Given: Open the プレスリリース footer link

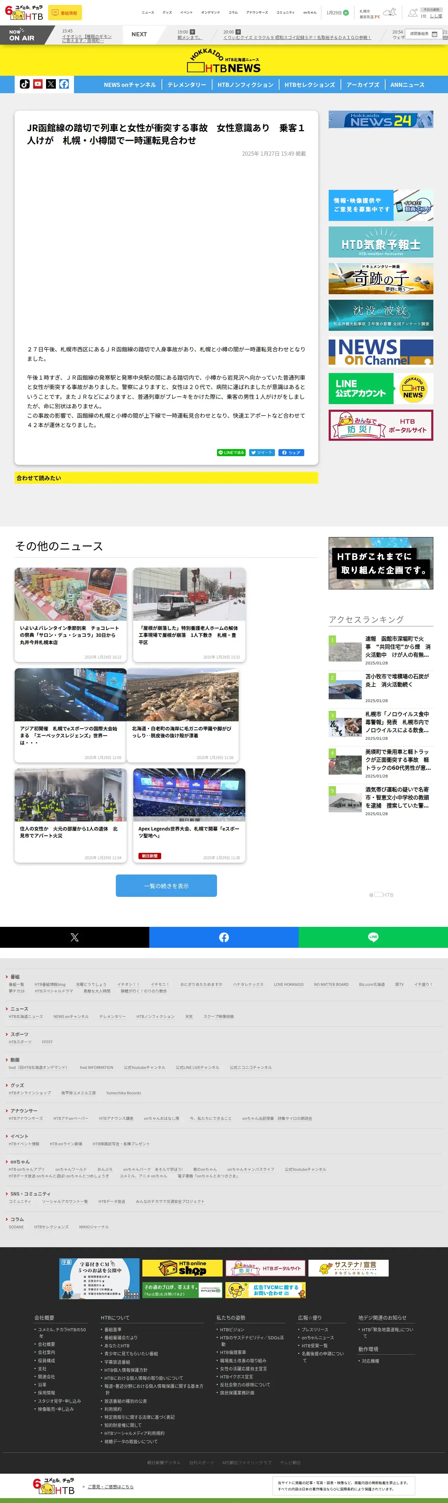Looking at the screenshot, I should pos(315,1329).
